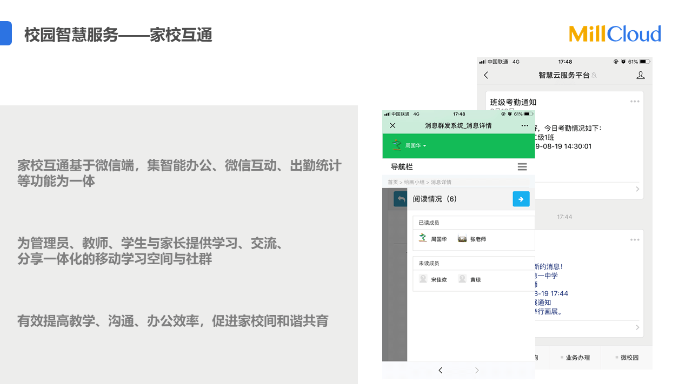692x389 pixels.
Task: Open the 导航栏 hamburger menu
Action: pos(522,167)
